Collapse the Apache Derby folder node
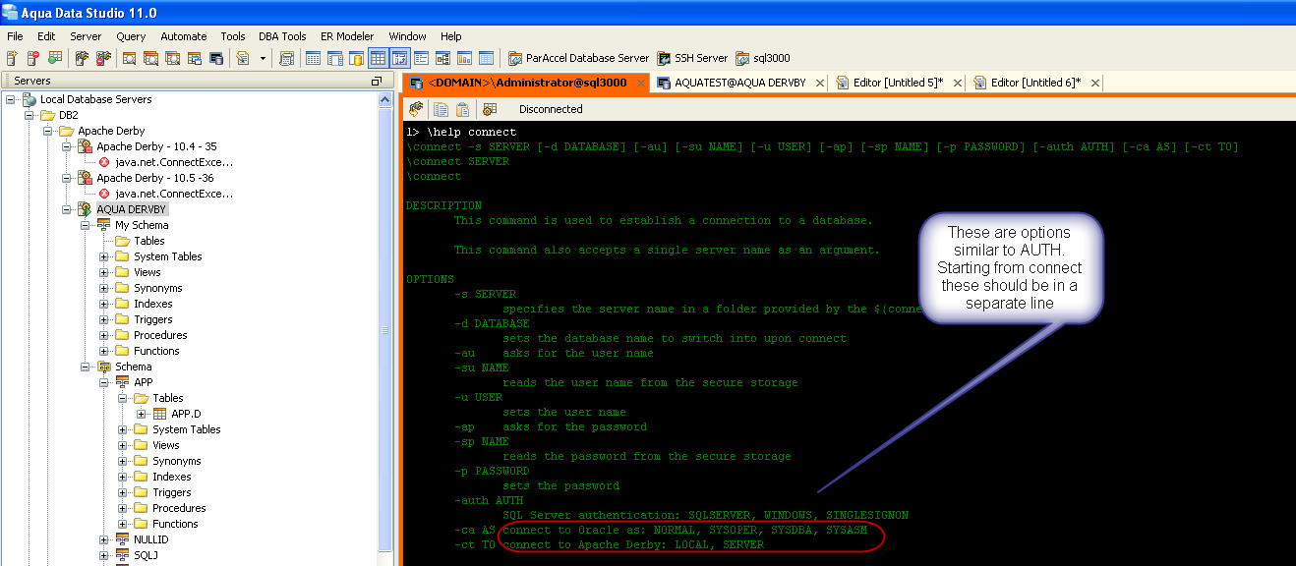This screenshot has height=566, width=1296. click(x=47, y=131)
